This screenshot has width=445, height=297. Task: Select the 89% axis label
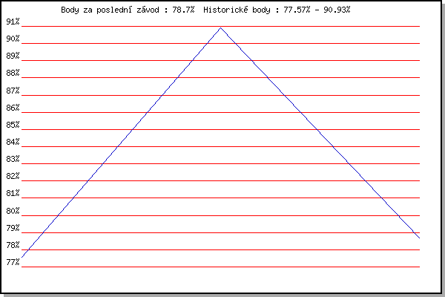point(13,56)
